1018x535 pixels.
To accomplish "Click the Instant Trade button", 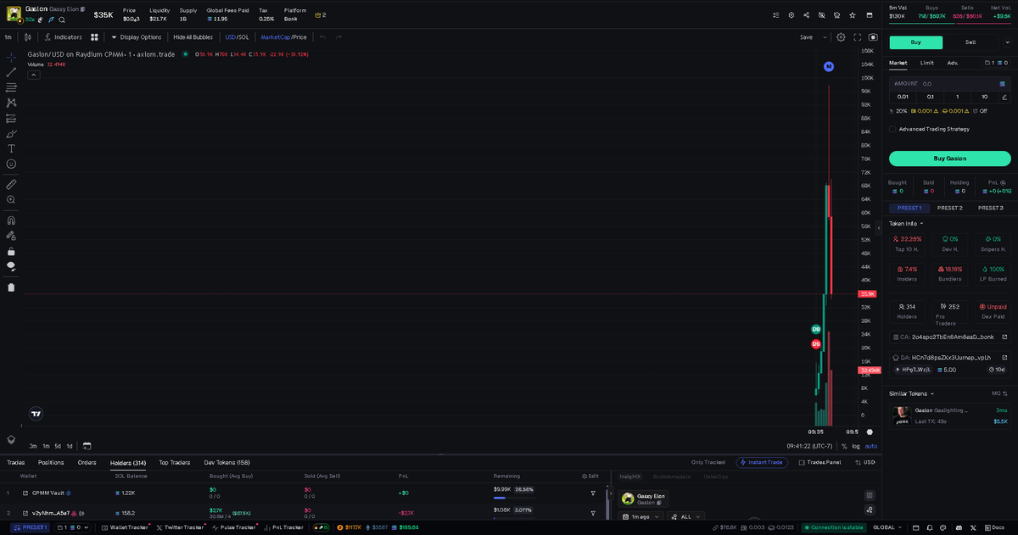I will point(762,463).
